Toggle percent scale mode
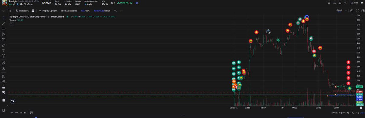 click(353, 113)
